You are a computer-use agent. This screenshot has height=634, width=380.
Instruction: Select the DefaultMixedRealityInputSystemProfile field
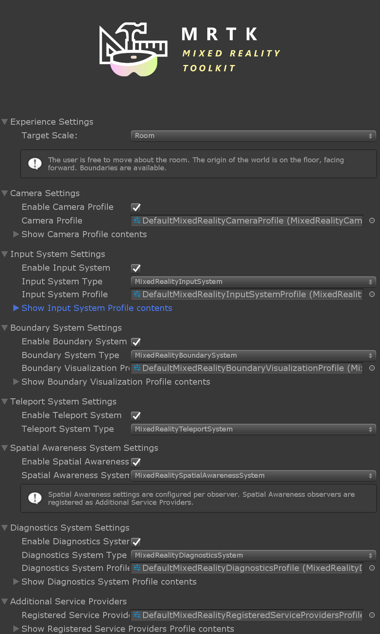click(247, 294)
